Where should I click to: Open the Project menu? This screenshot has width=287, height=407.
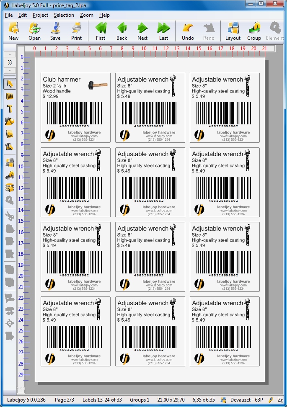tap(40, 15)
